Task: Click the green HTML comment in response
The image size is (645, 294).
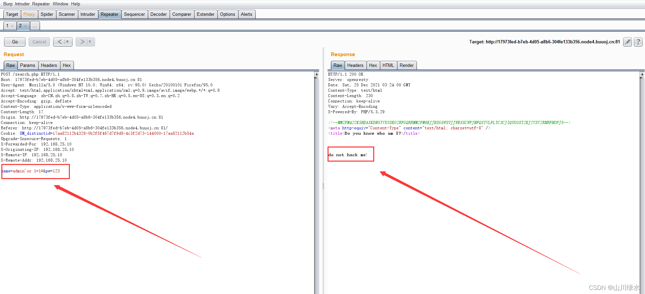Action: (x=449, y=123)
